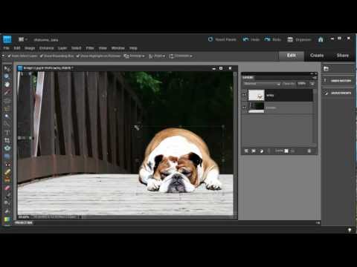Click the Photoshop Elements logo icon
The width and height of the screenshot is (357, 267).
pyautogui.click(x=7, y=39)
